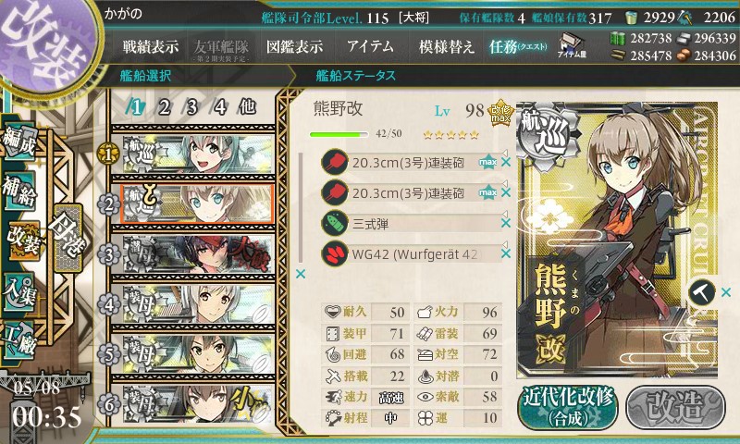Switch to fleet 3 tab

point(191,108)
